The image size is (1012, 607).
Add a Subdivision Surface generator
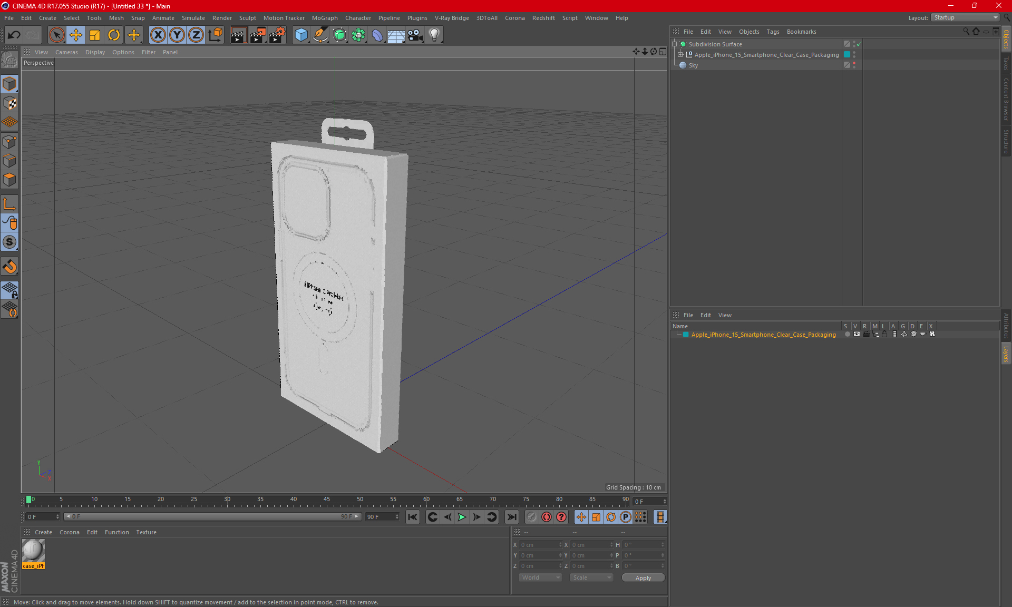pyautogui.click(x=339, y=35)
